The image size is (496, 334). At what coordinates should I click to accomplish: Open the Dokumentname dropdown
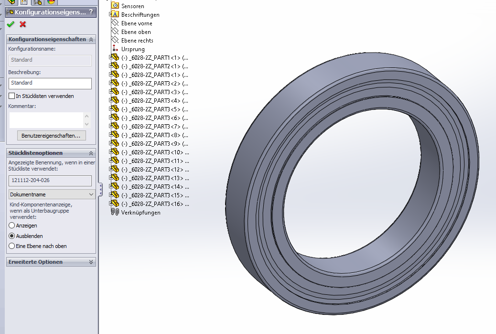[x=52, y=194]
